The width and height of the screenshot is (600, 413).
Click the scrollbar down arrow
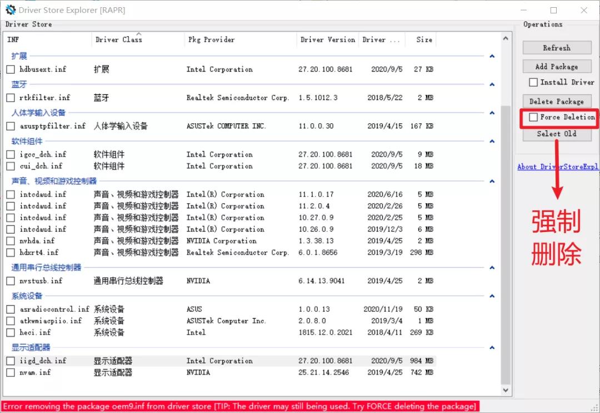506,390
